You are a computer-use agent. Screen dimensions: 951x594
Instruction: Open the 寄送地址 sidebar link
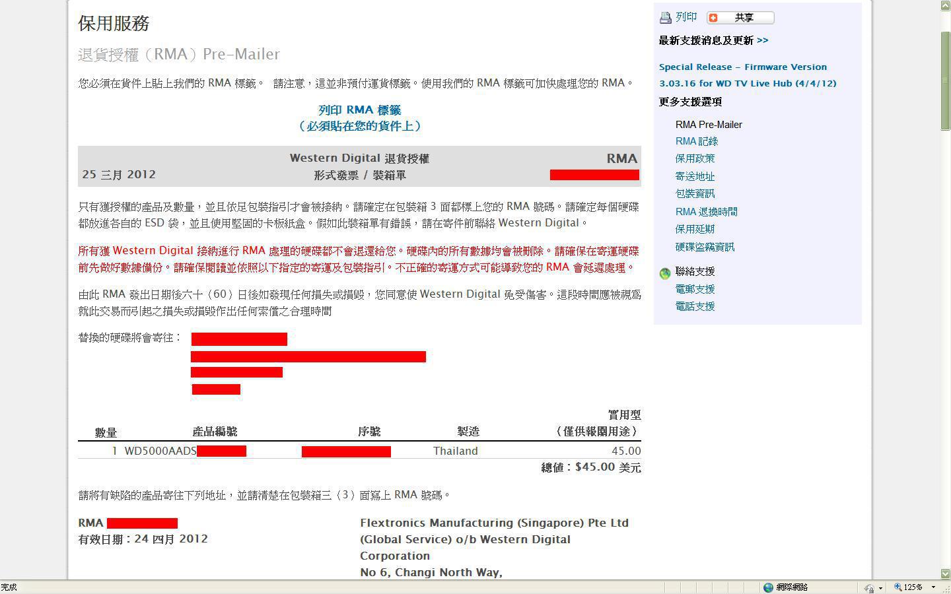click(x=695, y=176)
